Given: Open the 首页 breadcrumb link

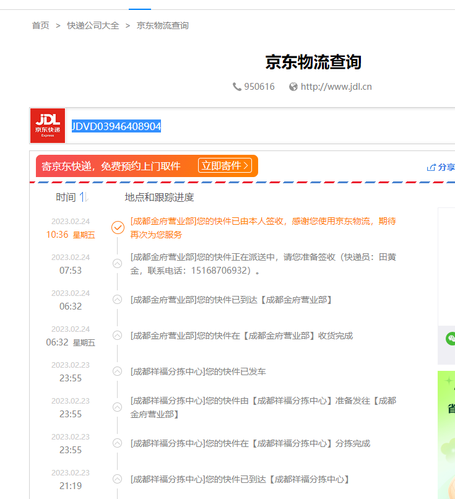Looking at the screenshot, I should tap(40, 25).
